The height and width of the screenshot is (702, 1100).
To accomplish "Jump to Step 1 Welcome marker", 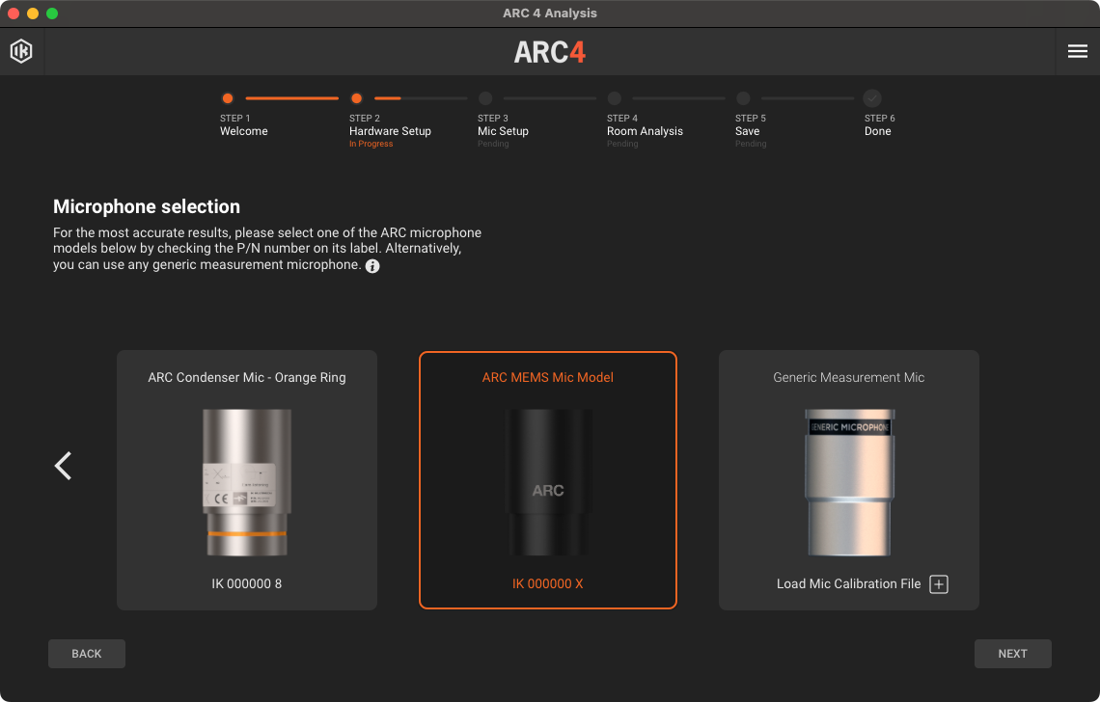I will tap(228, 98).
